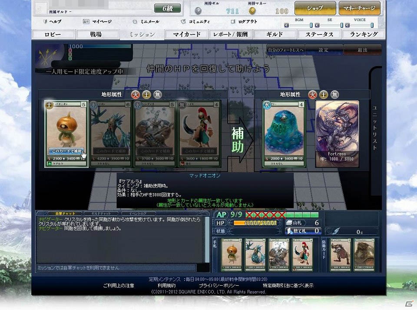Click the 退出 exit button
Image resolution: width=417 pixels, height=310 pixels.
click(362, 50)
